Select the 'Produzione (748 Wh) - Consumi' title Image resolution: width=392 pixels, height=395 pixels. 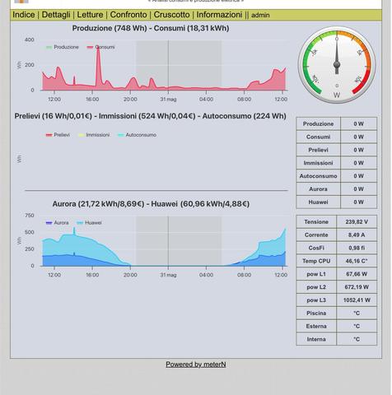click(151, 28)
